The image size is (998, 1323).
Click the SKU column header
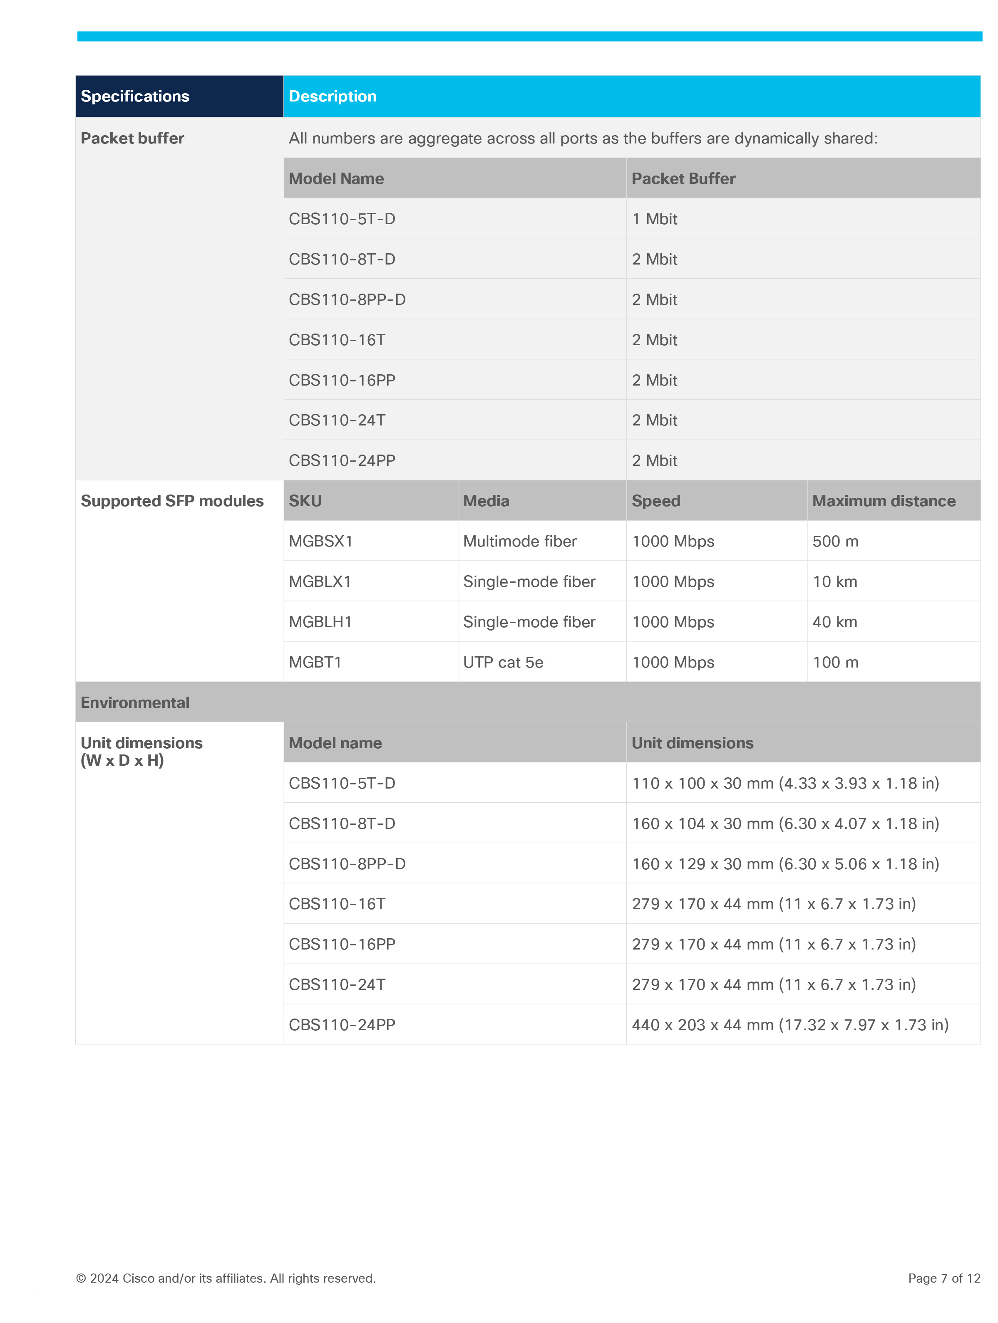coord(305,501)
